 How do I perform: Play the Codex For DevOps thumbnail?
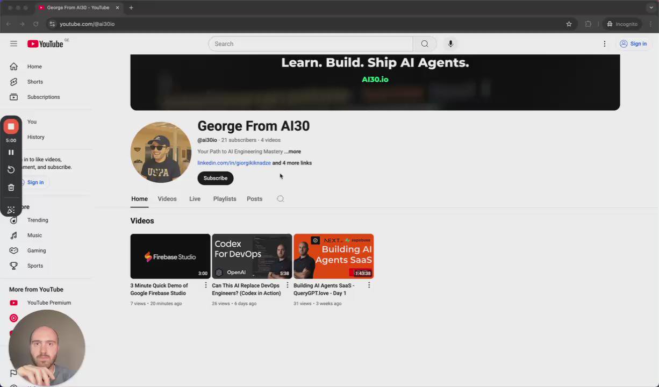(x=252, y=256)
